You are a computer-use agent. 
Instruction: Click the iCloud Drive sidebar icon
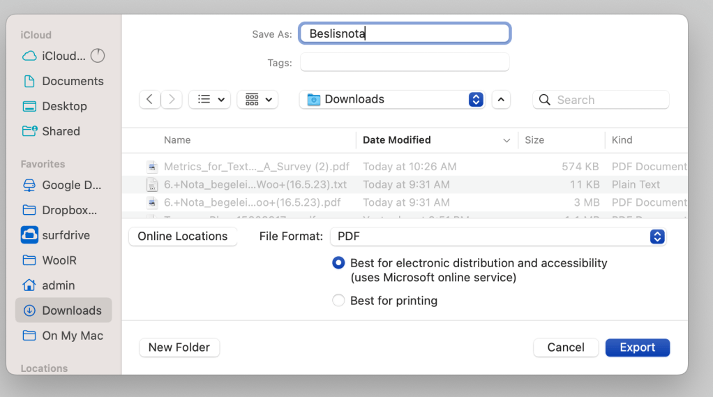29,56
